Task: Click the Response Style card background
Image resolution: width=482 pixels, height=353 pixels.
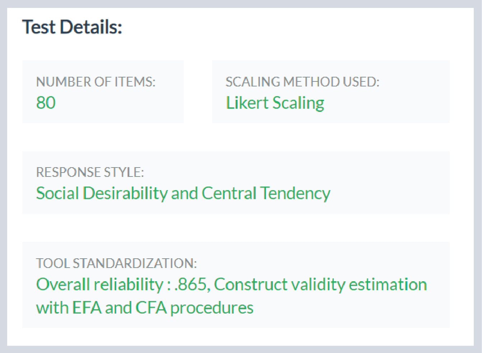Action: click(236, 183)
